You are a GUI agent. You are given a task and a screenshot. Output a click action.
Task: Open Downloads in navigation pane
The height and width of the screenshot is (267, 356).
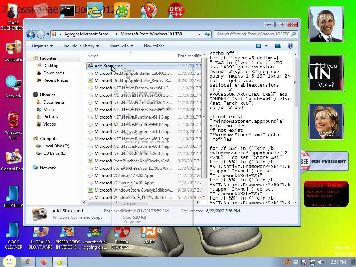[54, 73]
